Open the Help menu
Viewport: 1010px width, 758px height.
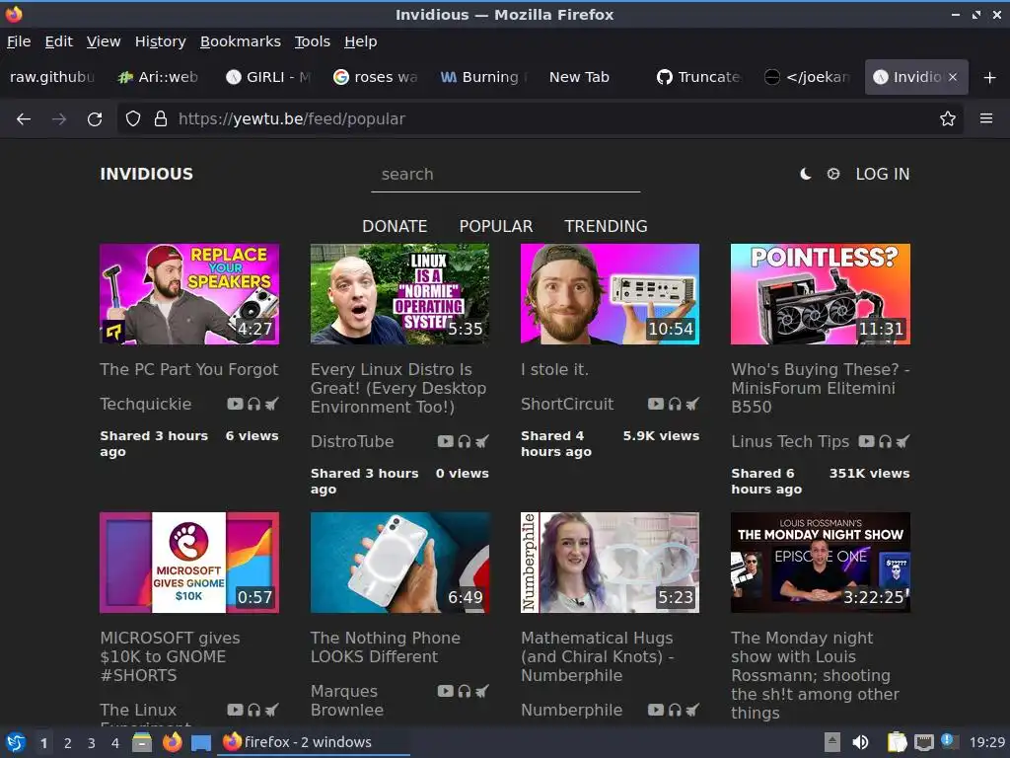(x=361, y=41)
